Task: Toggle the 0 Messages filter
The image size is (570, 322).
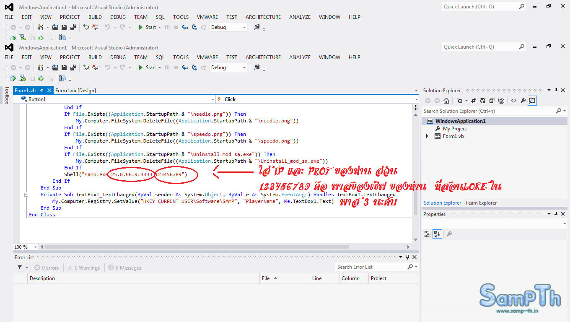Action: click(125, 267)
